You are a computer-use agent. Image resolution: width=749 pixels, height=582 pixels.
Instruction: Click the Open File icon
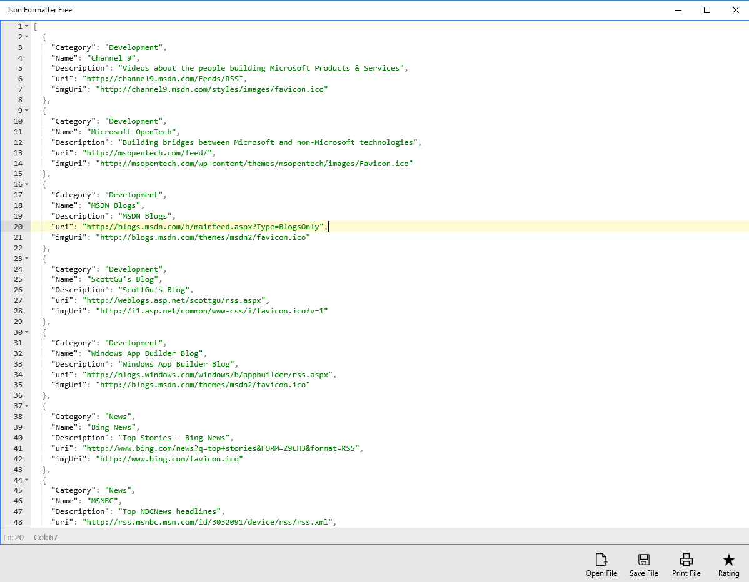point(601,559)
